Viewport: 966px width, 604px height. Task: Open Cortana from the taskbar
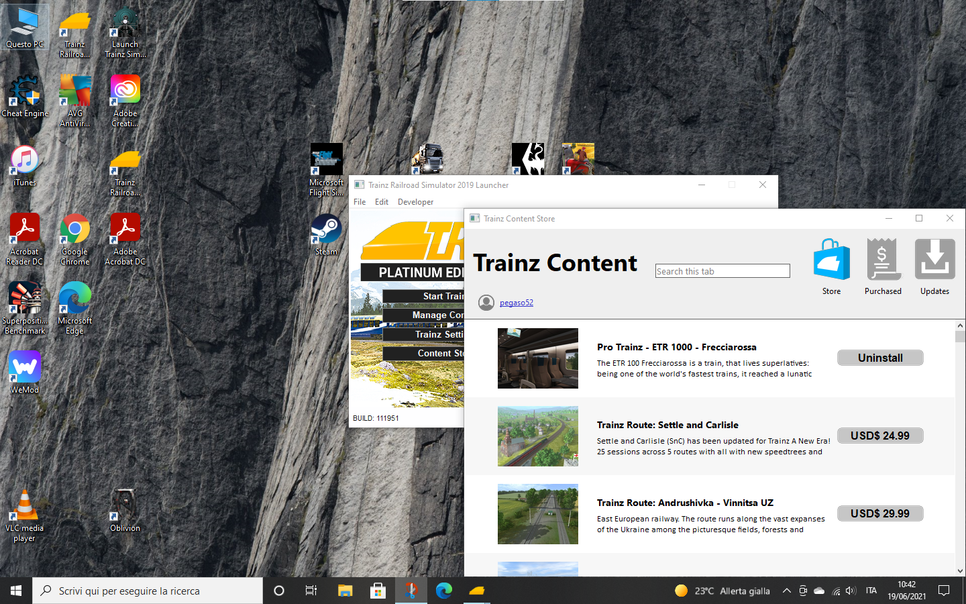coord(279,591)
